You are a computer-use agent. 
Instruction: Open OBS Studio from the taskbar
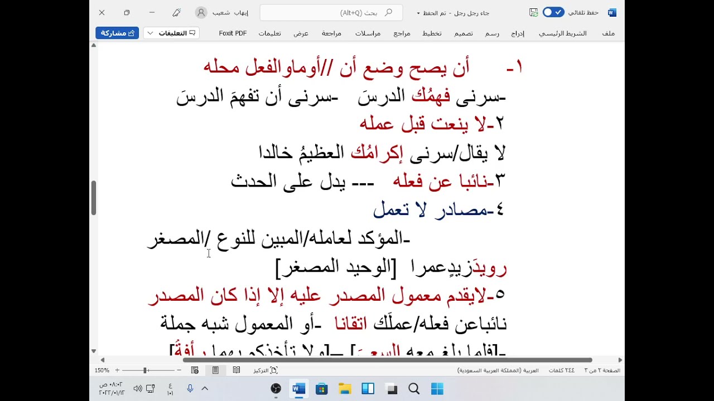276,389
